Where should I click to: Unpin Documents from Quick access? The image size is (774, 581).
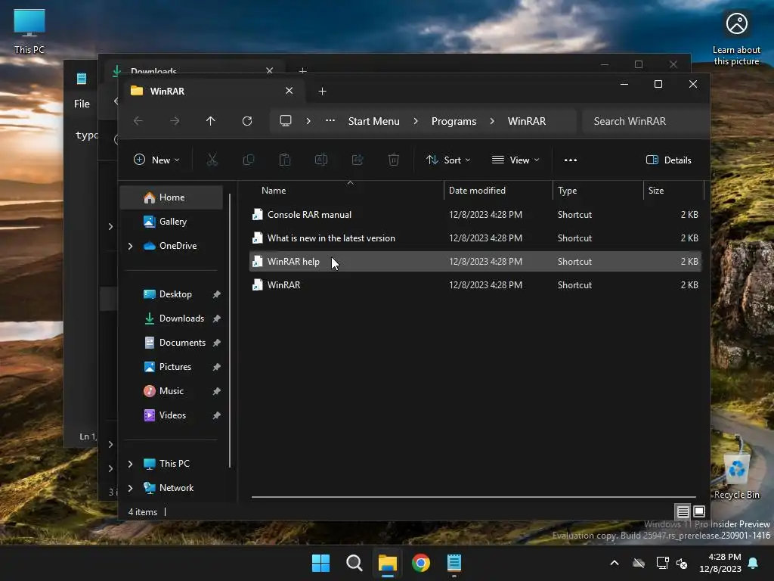tap(217, 343)
